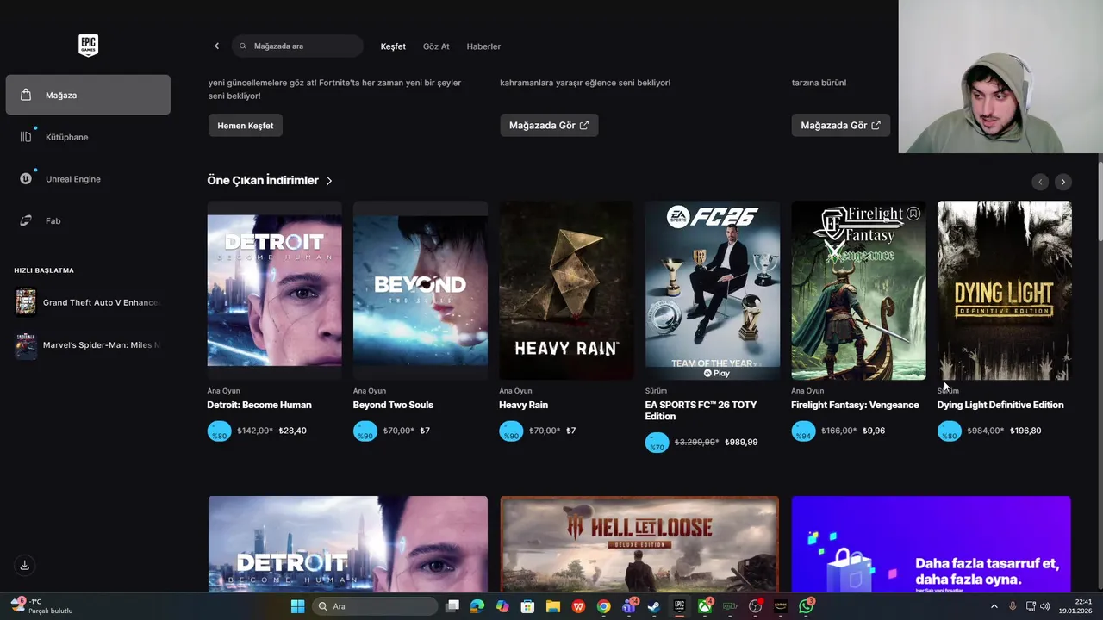Click the %90 discount badge under Beyond Two Souls
The width and height of the screenshot is (1103, 620).
(365, 431)
